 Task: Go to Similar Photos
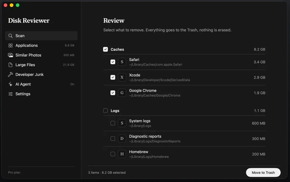click(x=41, y=55)
